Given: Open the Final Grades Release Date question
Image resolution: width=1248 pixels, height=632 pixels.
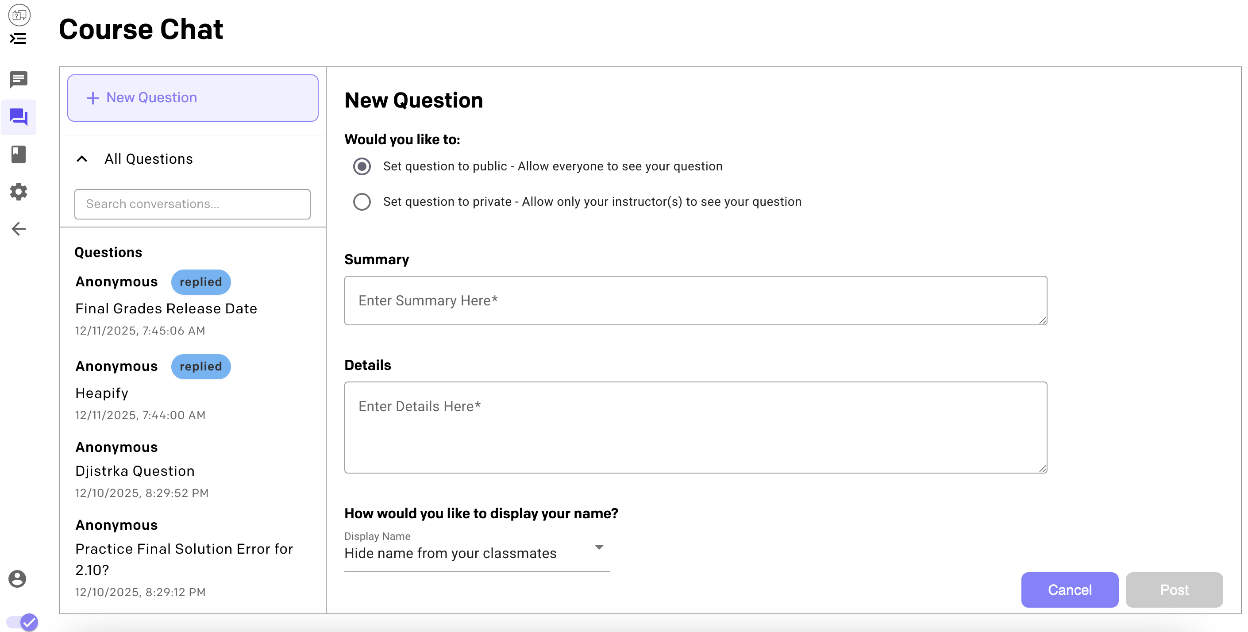Looking at the screenshot, I should pyautogui.click(x=166, y=309).
